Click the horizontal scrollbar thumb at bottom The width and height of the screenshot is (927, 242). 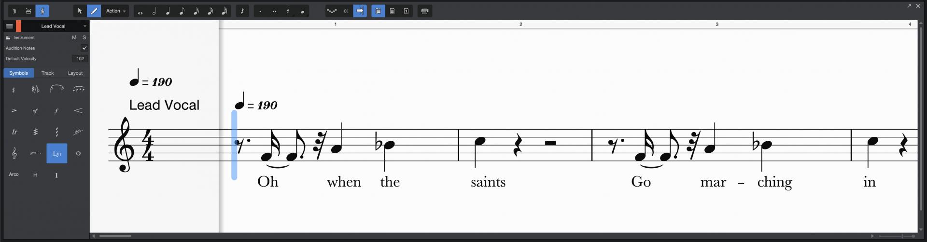115,236
